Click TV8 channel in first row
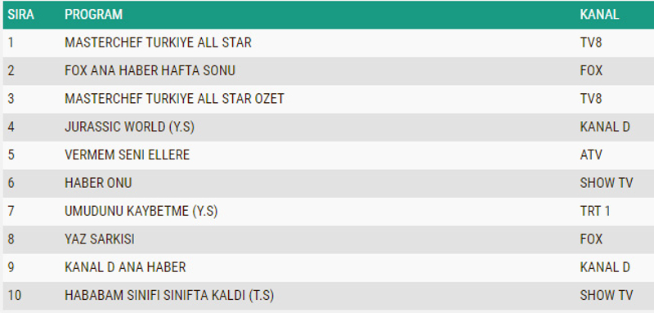Image resolution: width=654 pixels, height=313 pixels. pos(591,42)
